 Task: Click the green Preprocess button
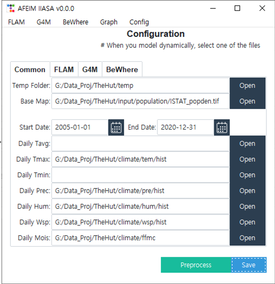click(x=196, y=265)
